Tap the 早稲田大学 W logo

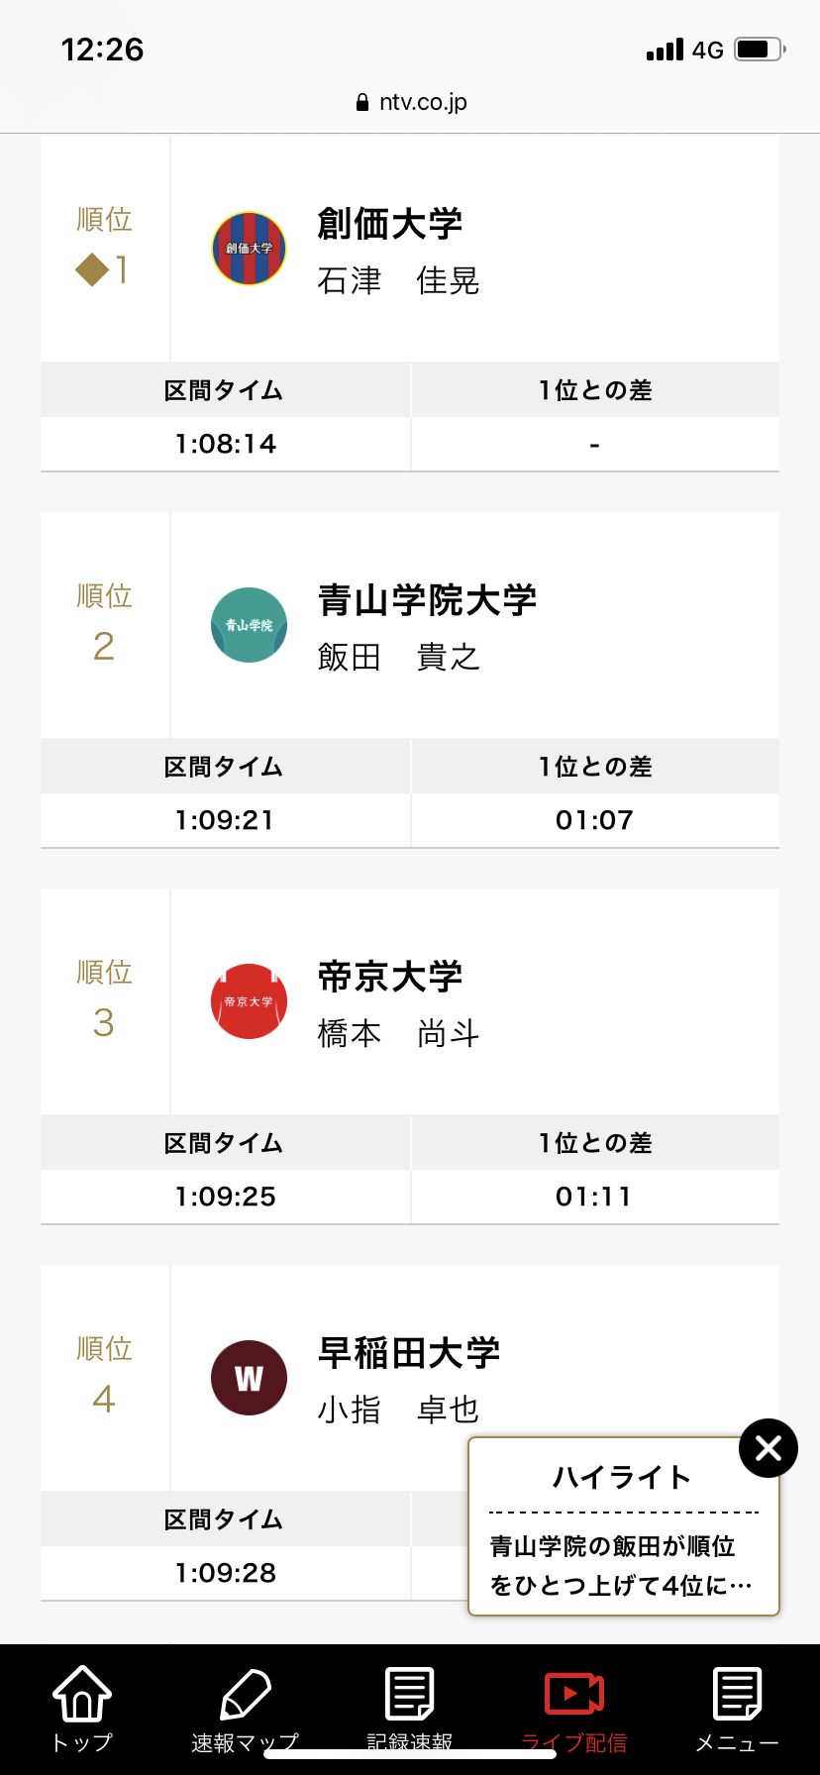[250, 1378]
